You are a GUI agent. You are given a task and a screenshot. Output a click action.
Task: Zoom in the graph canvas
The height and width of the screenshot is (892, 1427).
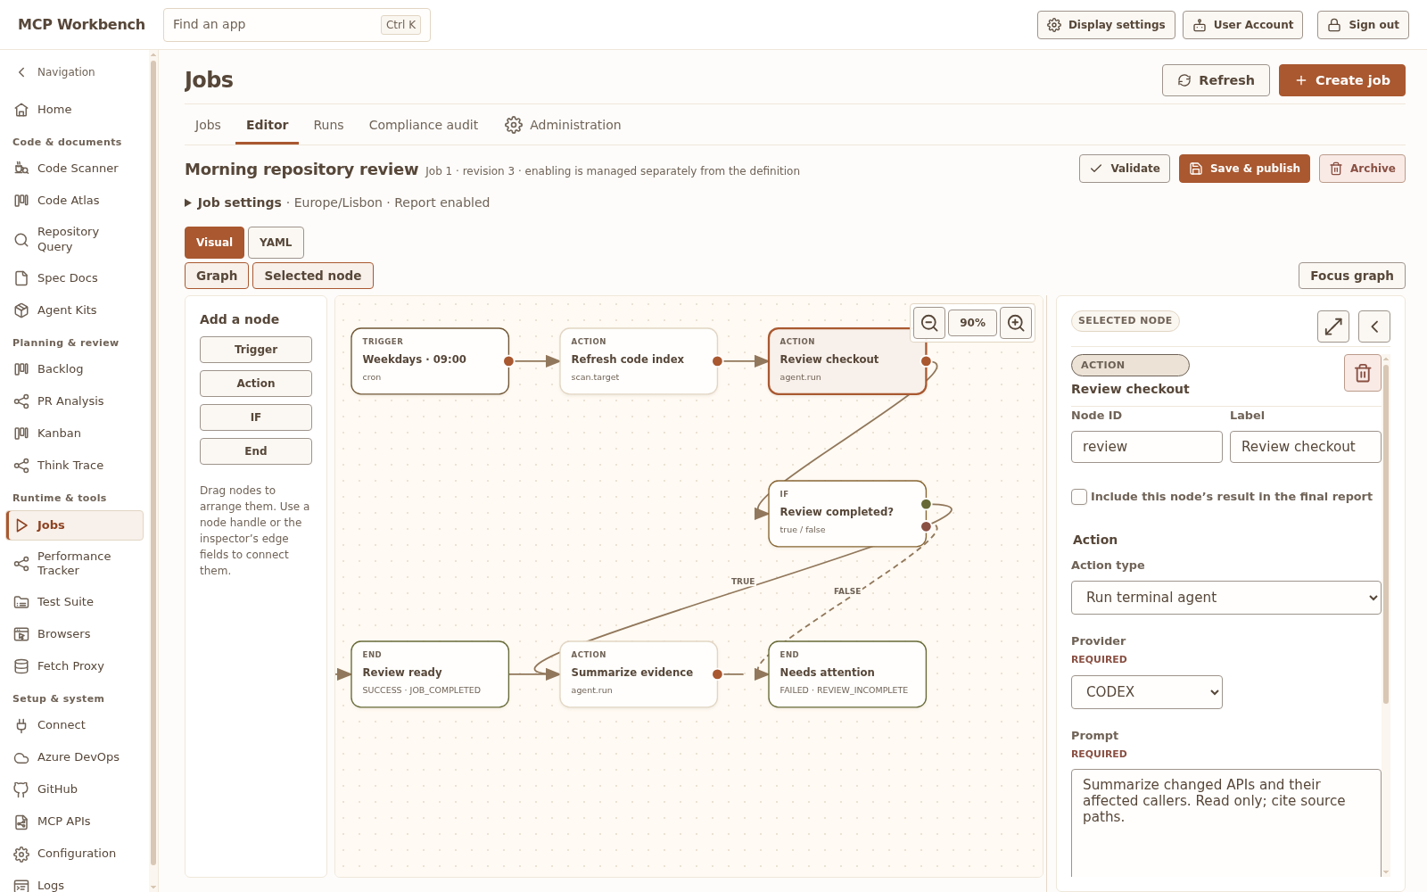tap(1016, 323)
